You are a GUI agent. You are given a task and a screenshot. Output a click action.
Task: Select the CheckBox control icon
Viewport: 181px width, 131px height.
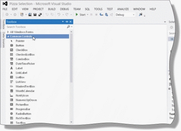point(12,50)
